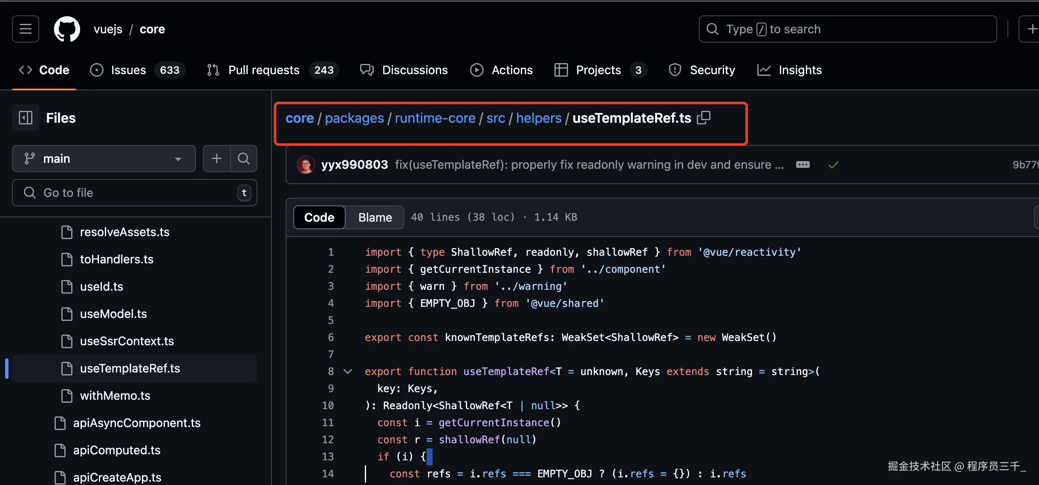Click the runtime-core breadcrumb link
This screenshot has height=485, width=1039.
tap(435, 118)
